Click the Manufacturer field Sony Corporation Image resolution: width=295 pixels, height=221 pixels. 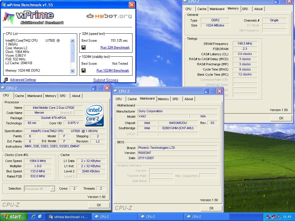(177, 111)
